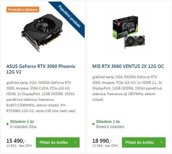Click the green stock dot for MSI card

click(x=93, y=124)
